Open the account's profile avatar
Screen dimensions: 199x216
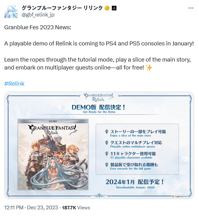(11, 12)
